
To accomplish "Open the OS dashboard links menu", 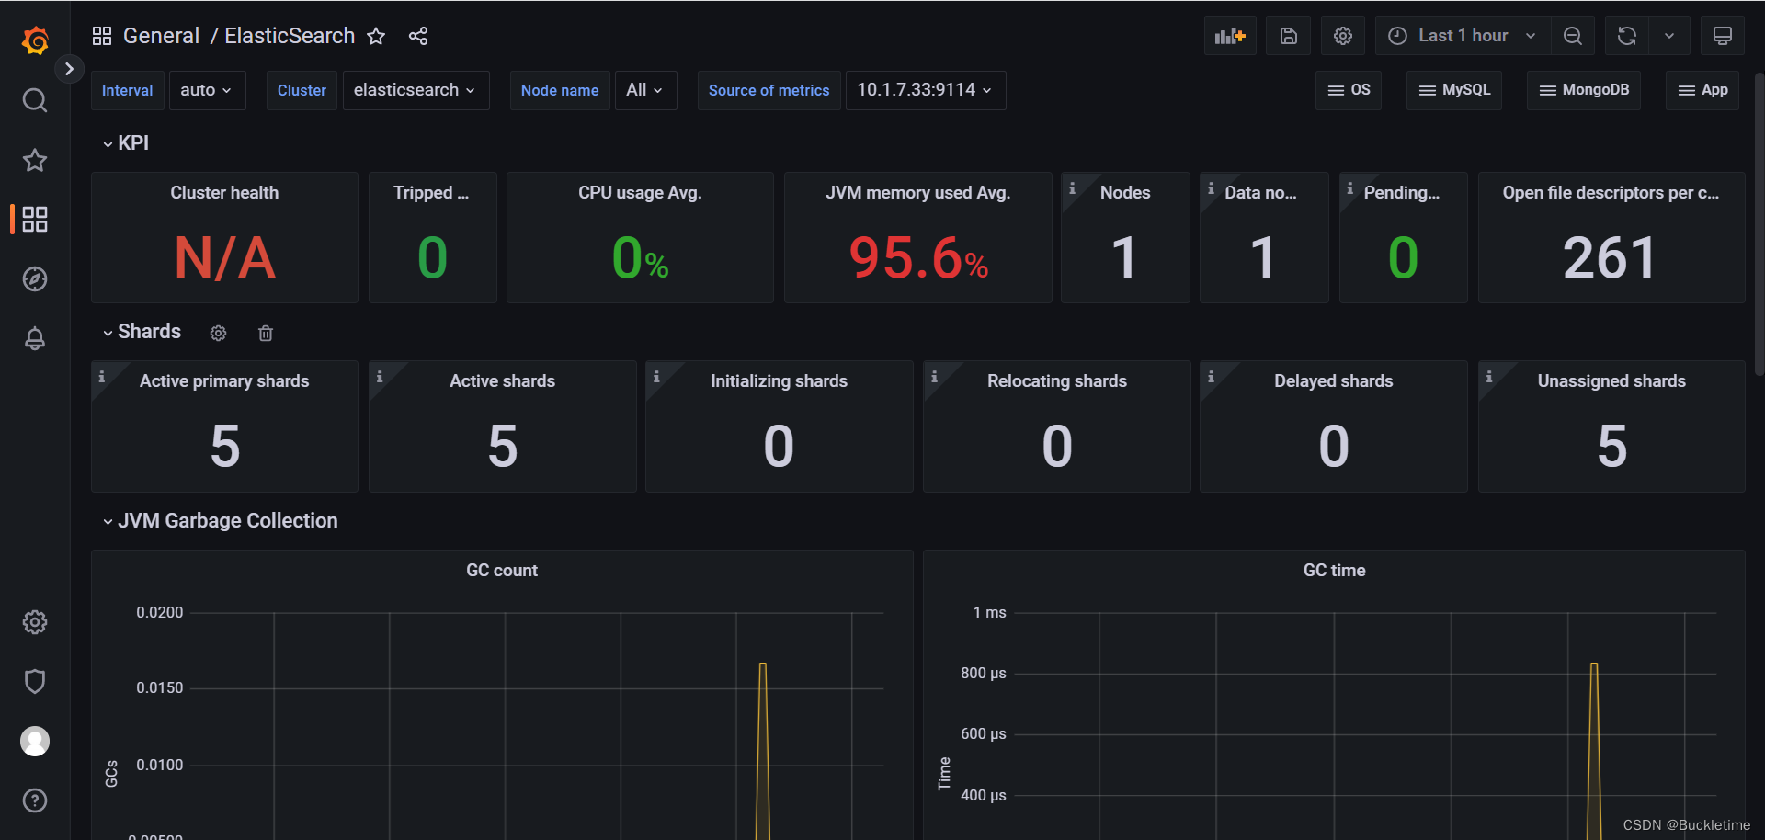I will pos(1349,90).
